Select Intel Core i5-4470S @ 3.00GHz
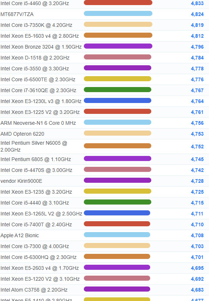The height and width of the screenshot is (301, 209). [36, 170]
